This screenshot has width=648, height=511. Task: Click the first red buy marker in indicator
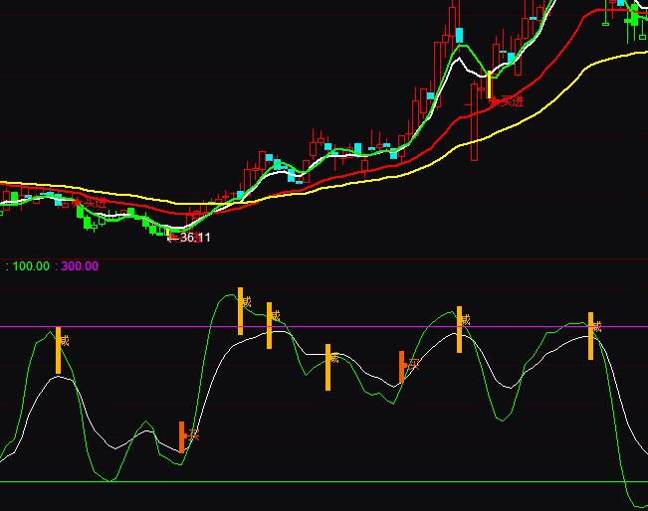(x=182, y=436)
